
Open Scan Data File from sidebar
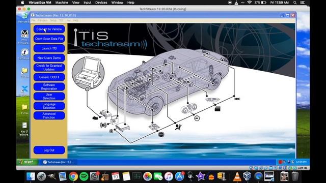(49, 39)
